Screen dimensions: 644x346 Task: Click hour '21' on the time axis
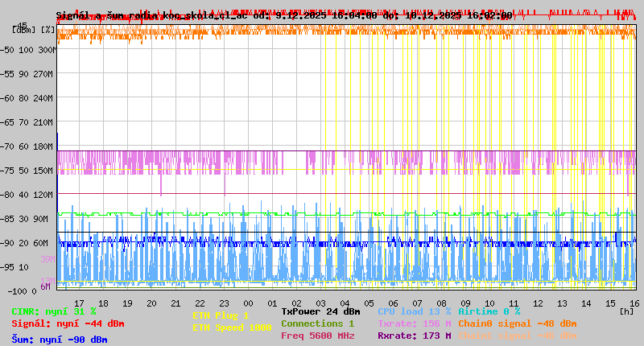coord(175,303)
